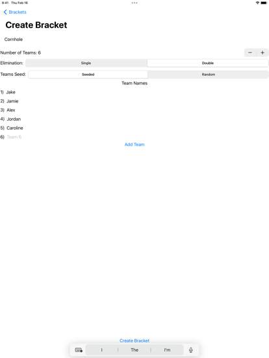Edit the Cornhole bracket name field

[134, 40]
